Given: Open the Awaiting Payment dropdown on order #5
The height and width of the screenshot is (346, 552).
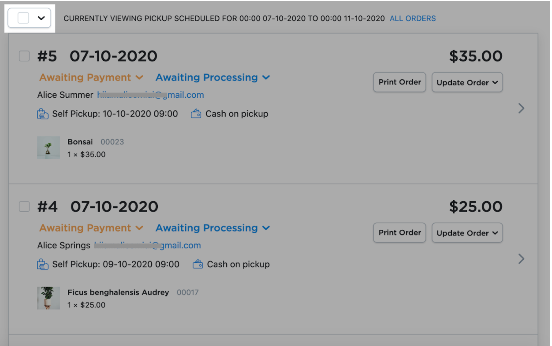Looking at the screenshot, I should point(91,77).
